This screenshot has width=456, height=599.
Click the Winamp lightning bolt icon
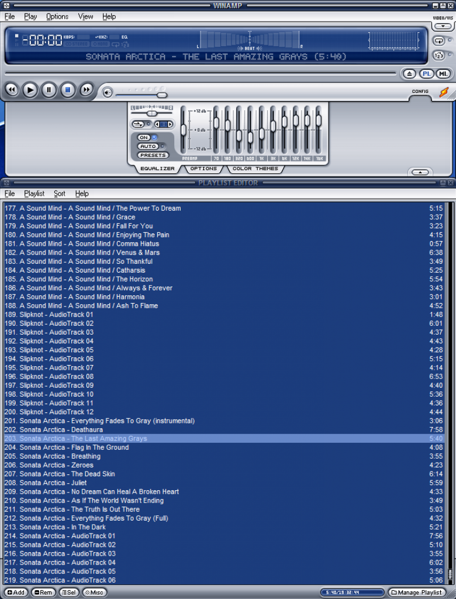tap(444, 92)
